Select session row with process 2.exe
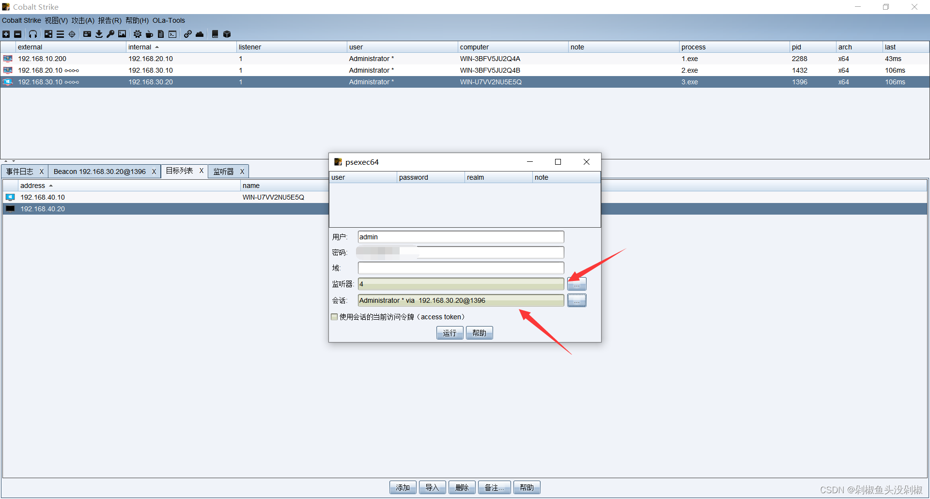 (x=465, y=70)
